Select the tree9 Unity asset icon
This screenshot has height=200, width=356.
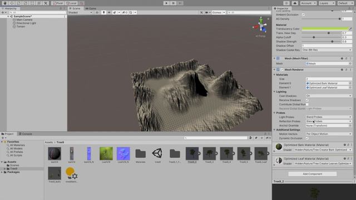click(157, 153)
